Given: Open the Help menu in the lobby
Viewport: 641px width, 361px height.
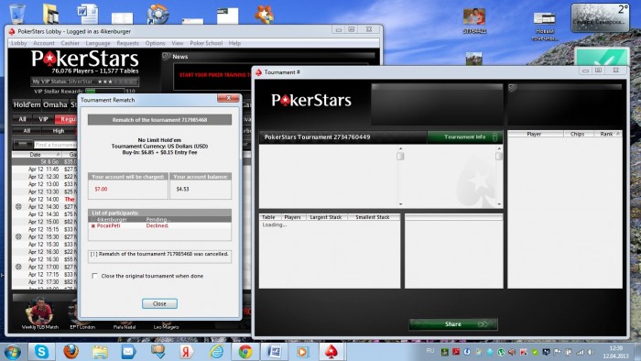Looking at the screenshot, I should [x=234, y=43].
